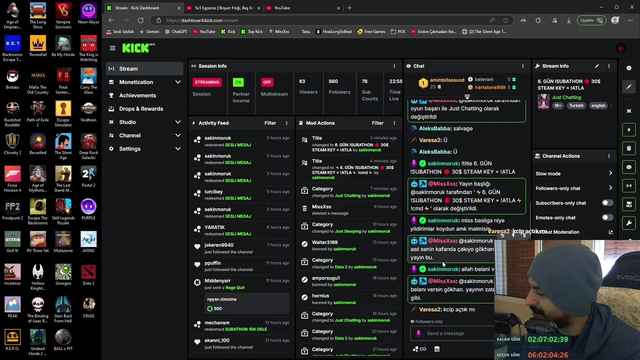640x360 pixels.
Task: Reload the dashboard page
Action: coord(140,20)
